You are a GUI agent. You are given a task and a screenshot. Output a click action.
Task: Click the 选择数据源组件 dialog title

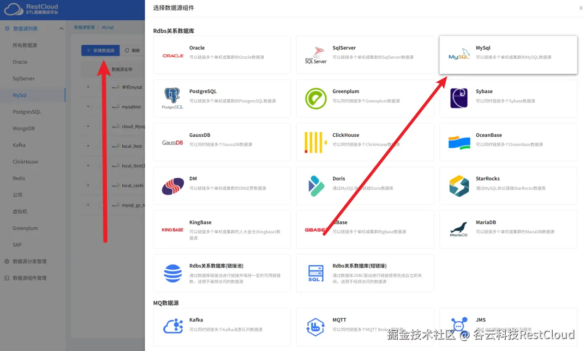click(173, 8)
